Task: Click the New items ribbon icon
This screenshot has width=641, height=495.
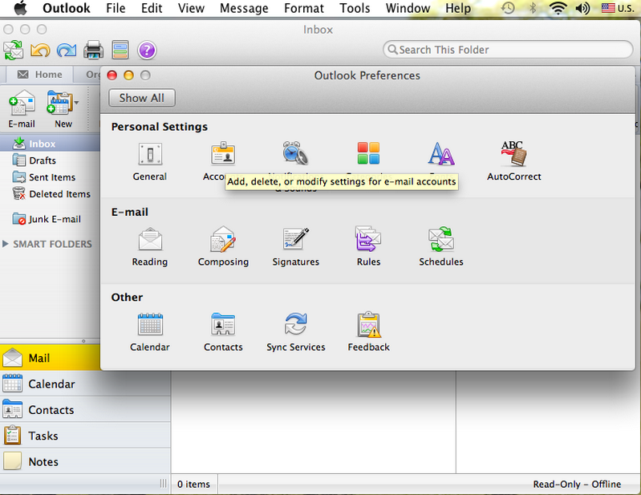Action: [x=59, y=103]
